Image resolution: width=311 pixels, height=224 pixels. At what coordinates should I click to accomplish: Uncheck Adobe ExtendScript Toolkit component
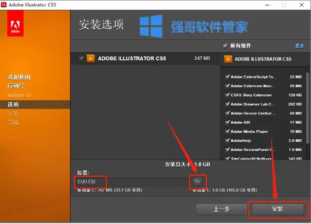pyautogui.click(x=227, y=77)
